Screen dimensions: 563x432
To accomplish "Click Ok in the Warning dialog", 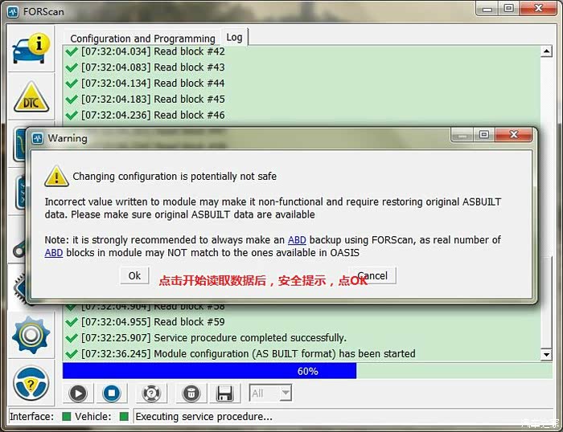I will pyautogui.click(x=134, y=275).
